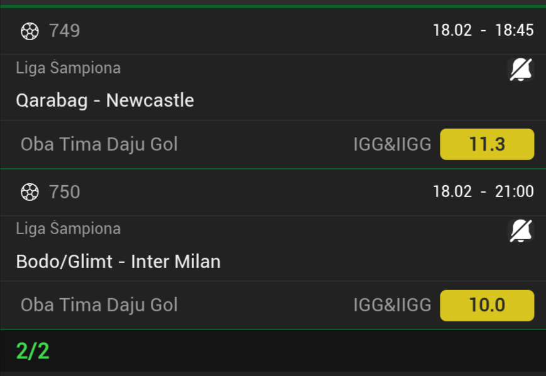Click the 18:45 kickoff time
The image size is (546, 376).
point(515,31)
